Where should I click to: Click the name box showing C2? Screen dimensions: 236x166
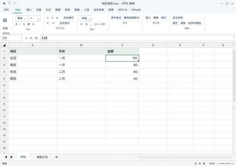(12, 38)
